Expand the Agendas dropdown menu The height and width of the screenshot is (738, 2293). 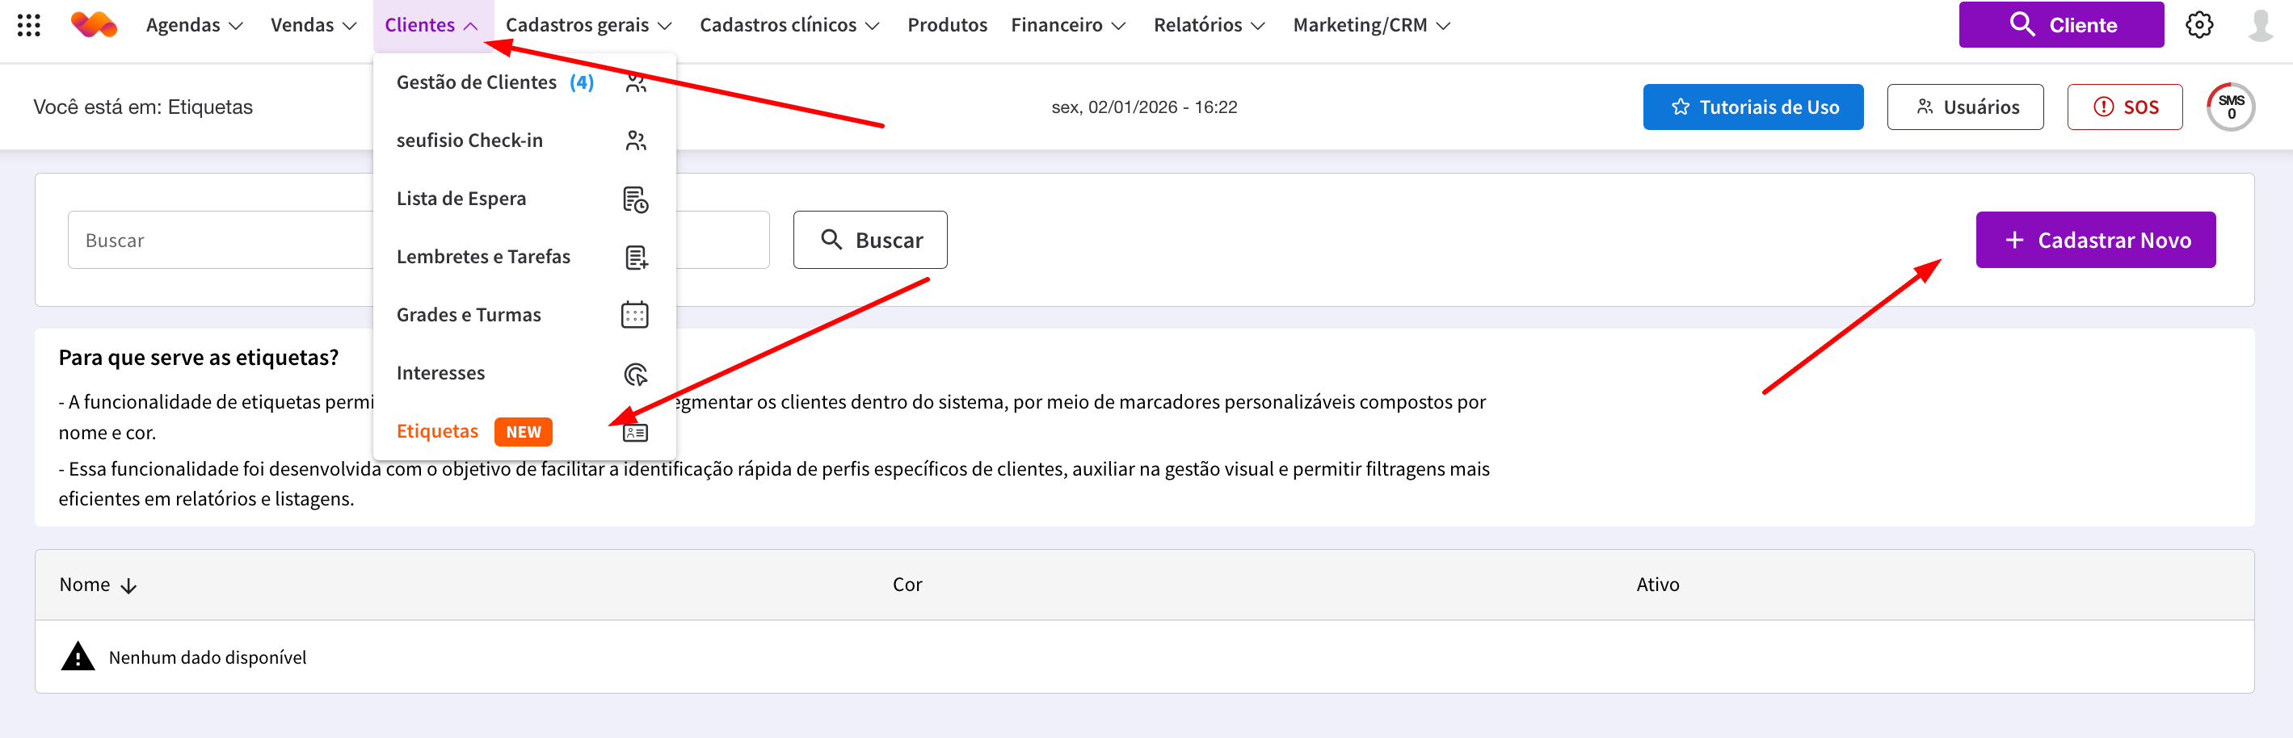click(x=194, y=25)
